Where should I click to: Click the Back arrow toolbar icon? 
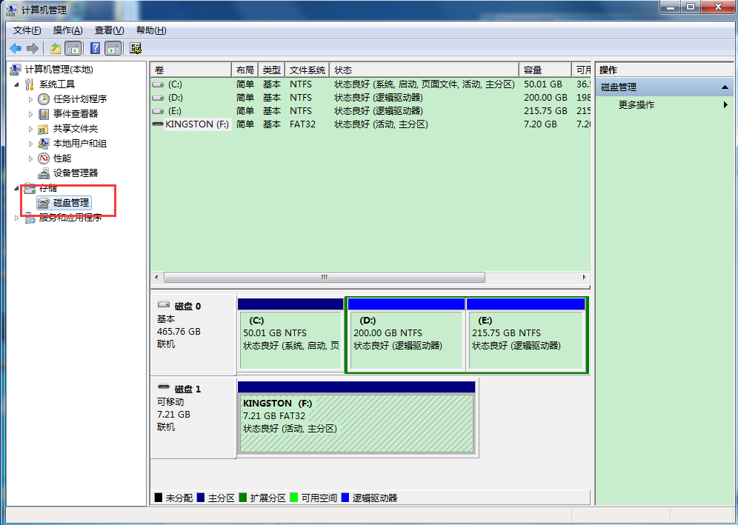pyautogui.click(x=16, y=48)
